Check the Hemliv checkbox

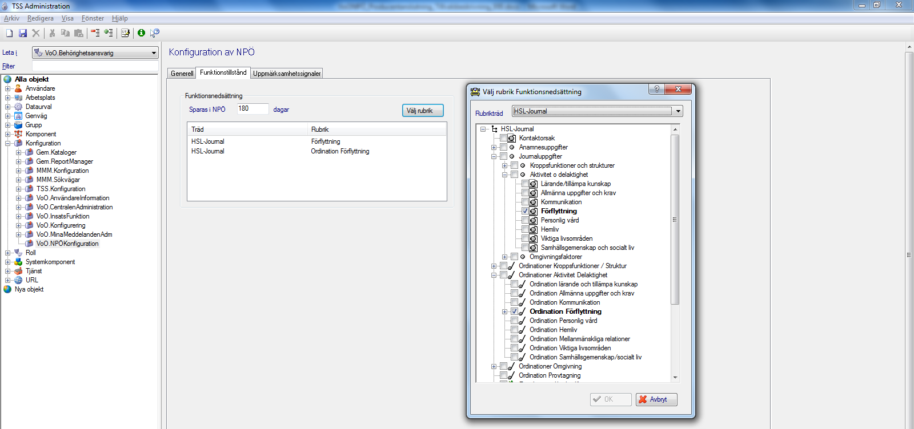coord(525,229)
